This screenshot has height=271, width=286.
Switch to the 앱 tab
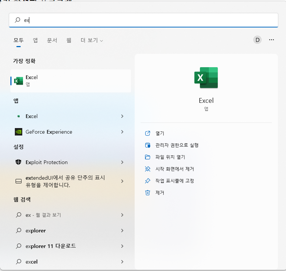pos(35,40)
